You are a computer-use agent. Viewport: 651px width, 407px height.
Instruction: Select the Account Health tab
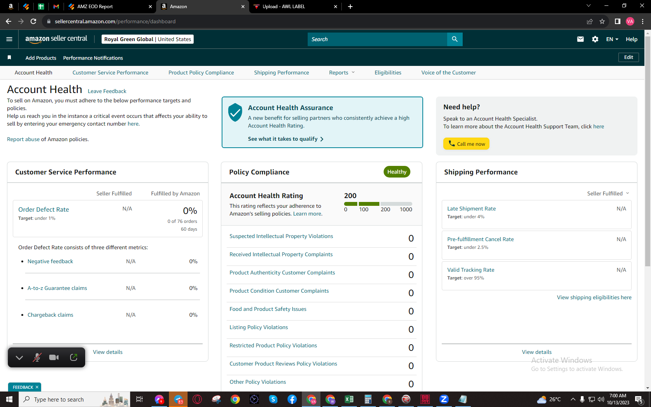tap(33, 72)
